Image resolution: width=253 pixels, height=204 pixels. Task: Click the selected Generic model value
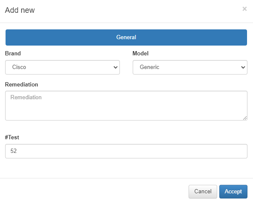(x=149, y=67)
